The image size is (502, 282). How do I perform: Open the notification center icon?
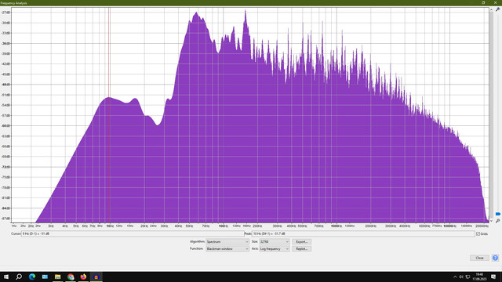493,277
